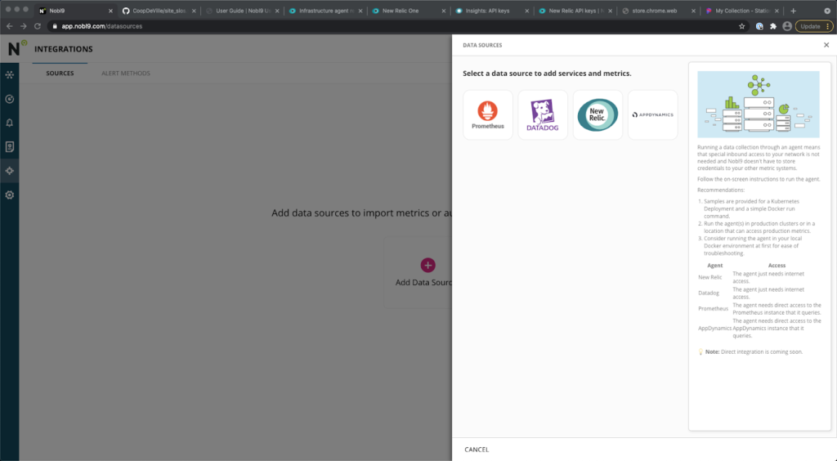
Task: Click the agent illustration image
Action: click(x=758, y=104)
